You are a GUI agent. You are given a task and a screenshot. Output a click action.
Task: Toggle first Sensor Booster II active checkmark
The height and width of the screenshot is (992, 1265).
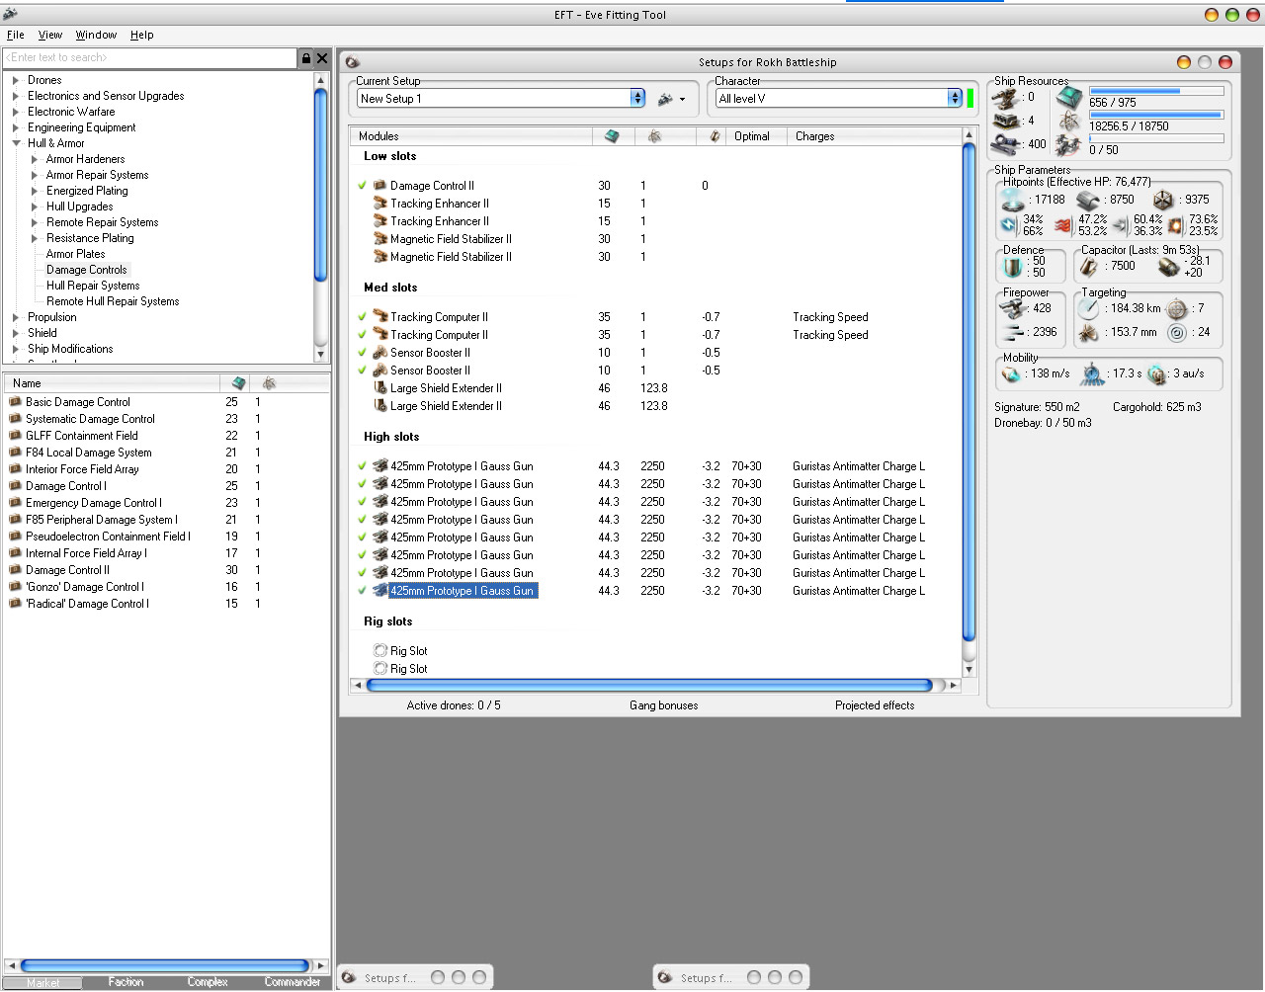(362, 353)
